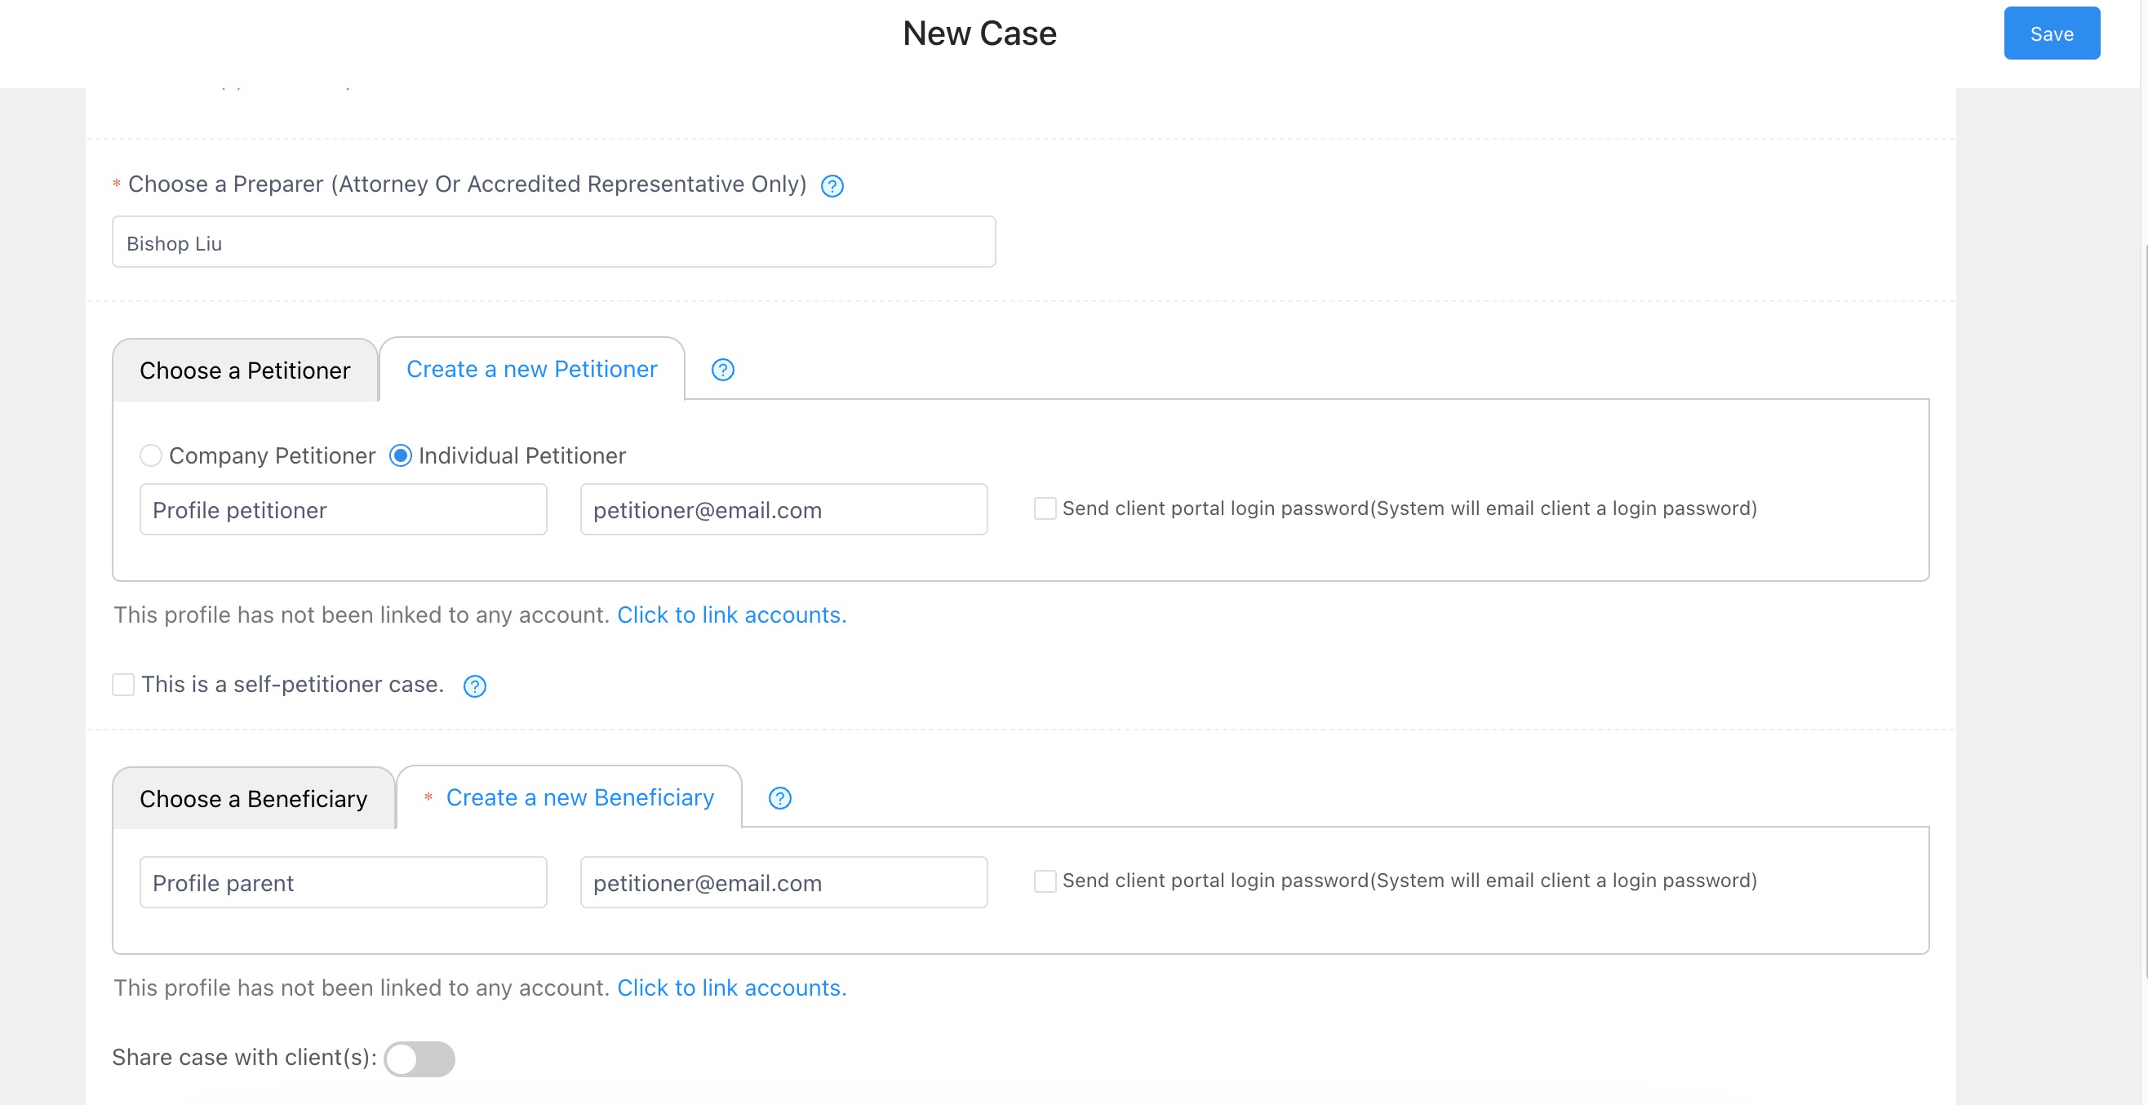Click help icon beside Create a new Beneficiary tab
Image resolution: width=2148 pixels, height=1105 pixels.
pyautogui.click(x=779, y=798)
